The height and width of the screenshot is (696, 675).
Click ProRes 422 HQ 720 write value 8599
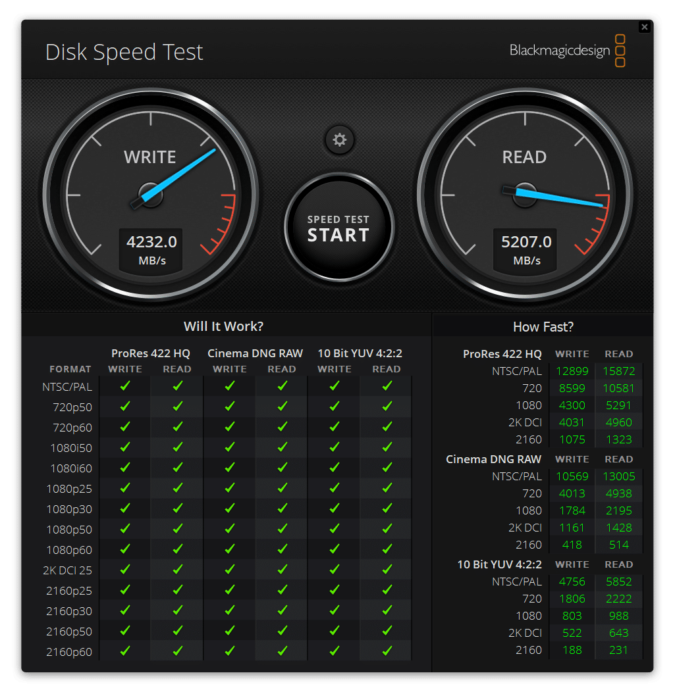(x=572, y=388)
